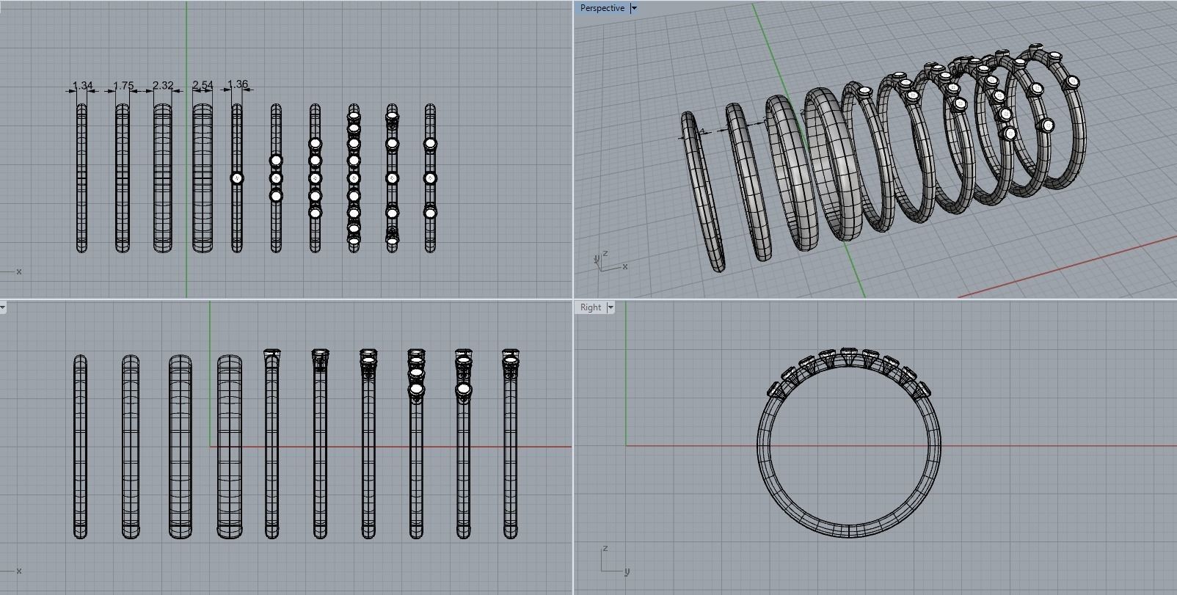The height and width of the screenshot is (595, 1177).
Task: Open the Right viewport dropdown arrow
Action: 611,307
